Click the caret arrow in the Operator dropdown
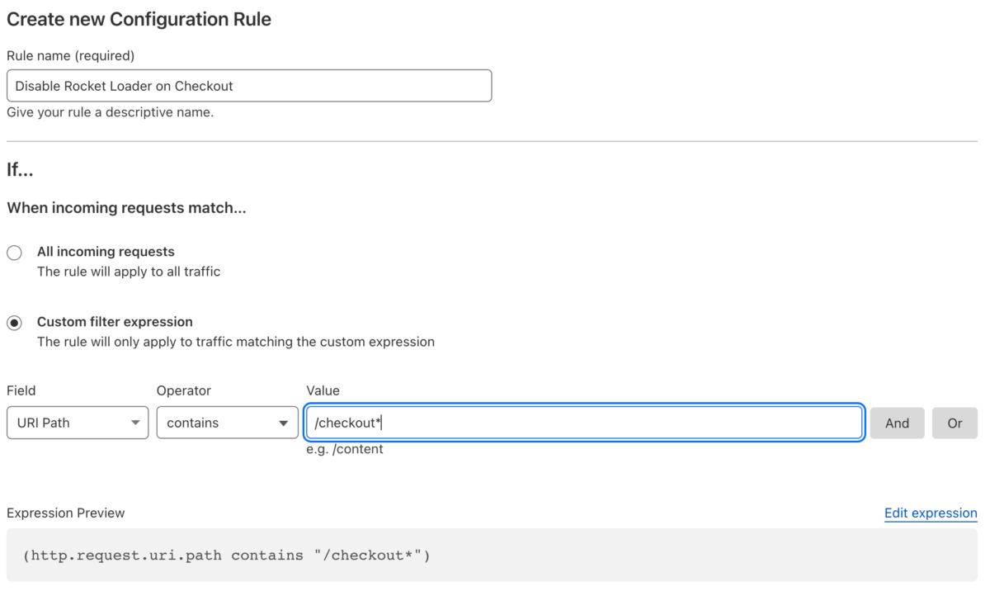Viewport: 990px width, 591px height. [285, 423]
